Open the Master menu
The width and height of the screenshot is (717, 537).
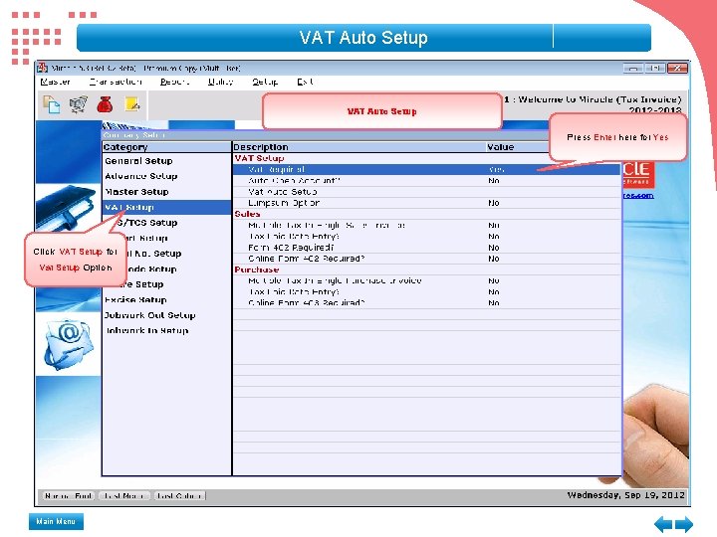click(x=56, y=82)
